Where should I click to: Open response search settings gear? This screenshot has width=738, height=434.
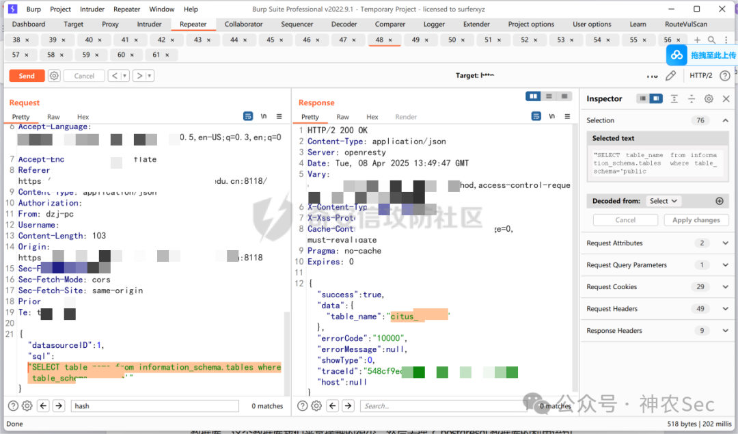pos(316,406)
